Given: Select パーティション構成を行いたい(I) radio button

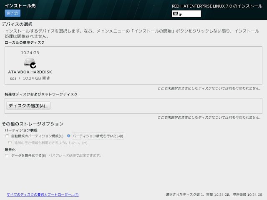Looking at the screenshot, I should pyautogui.click(x=68, y=136).
